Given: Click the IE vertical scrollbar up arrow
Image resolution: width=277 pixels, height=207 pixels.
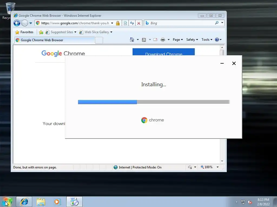Looking at the screenshot, I should coord(222,47).
